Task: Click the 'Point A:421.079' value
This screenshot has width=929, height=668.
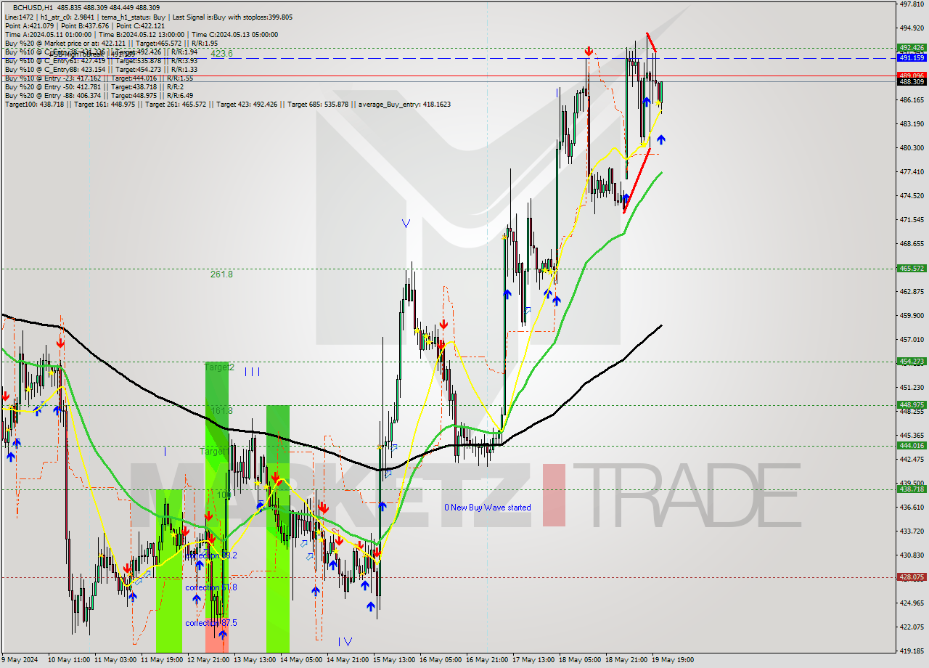Action: click(x=30, y=25)
